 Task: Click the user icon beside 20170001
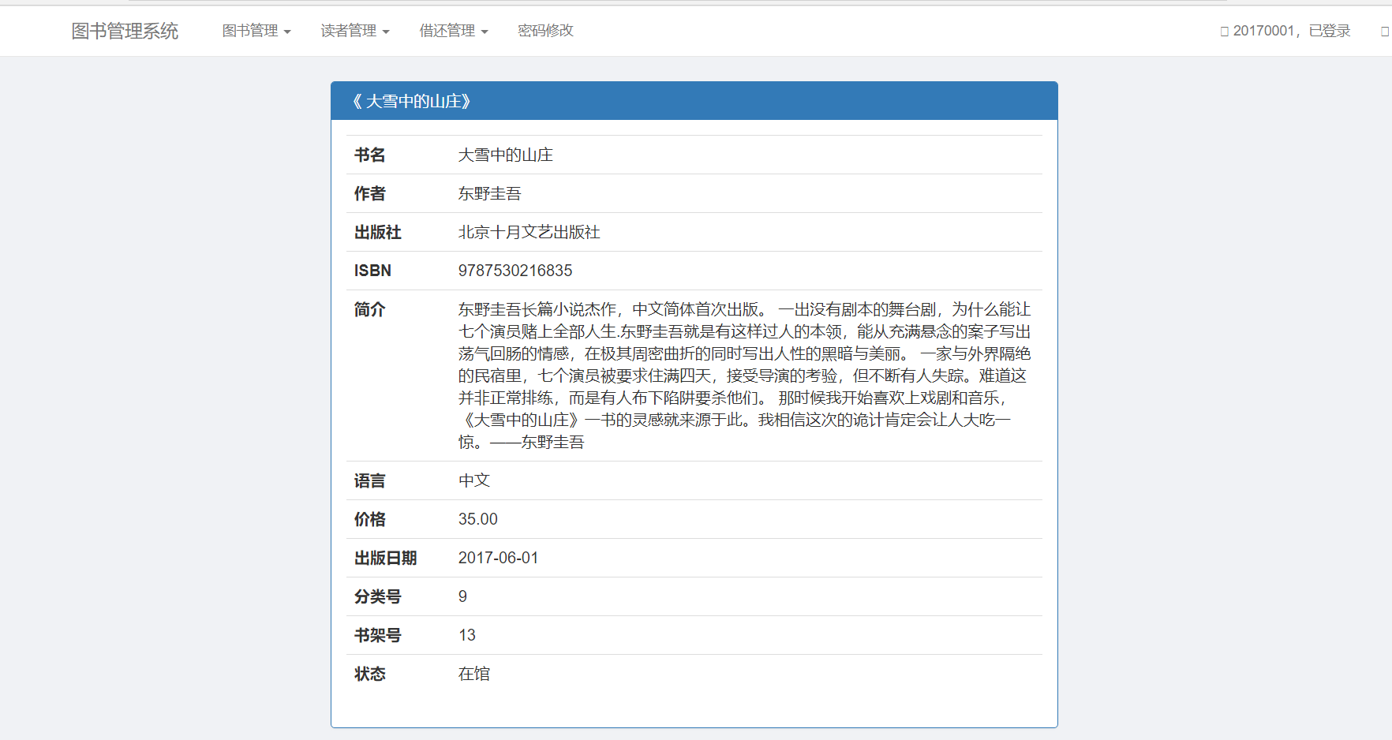coord(1224,31)
